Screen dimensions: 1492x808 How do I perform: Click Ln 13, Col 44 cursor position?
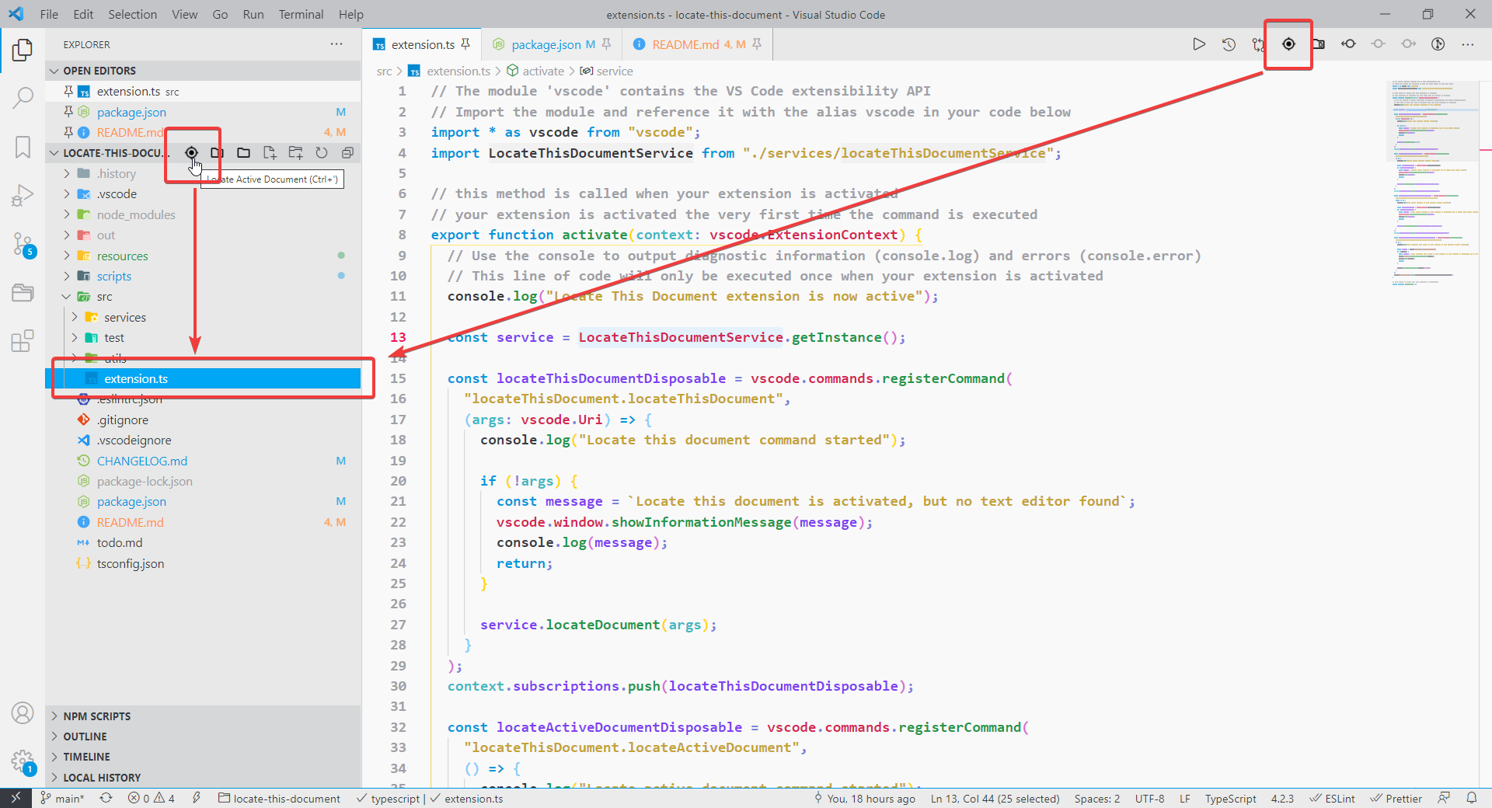[x=995, y=798]
